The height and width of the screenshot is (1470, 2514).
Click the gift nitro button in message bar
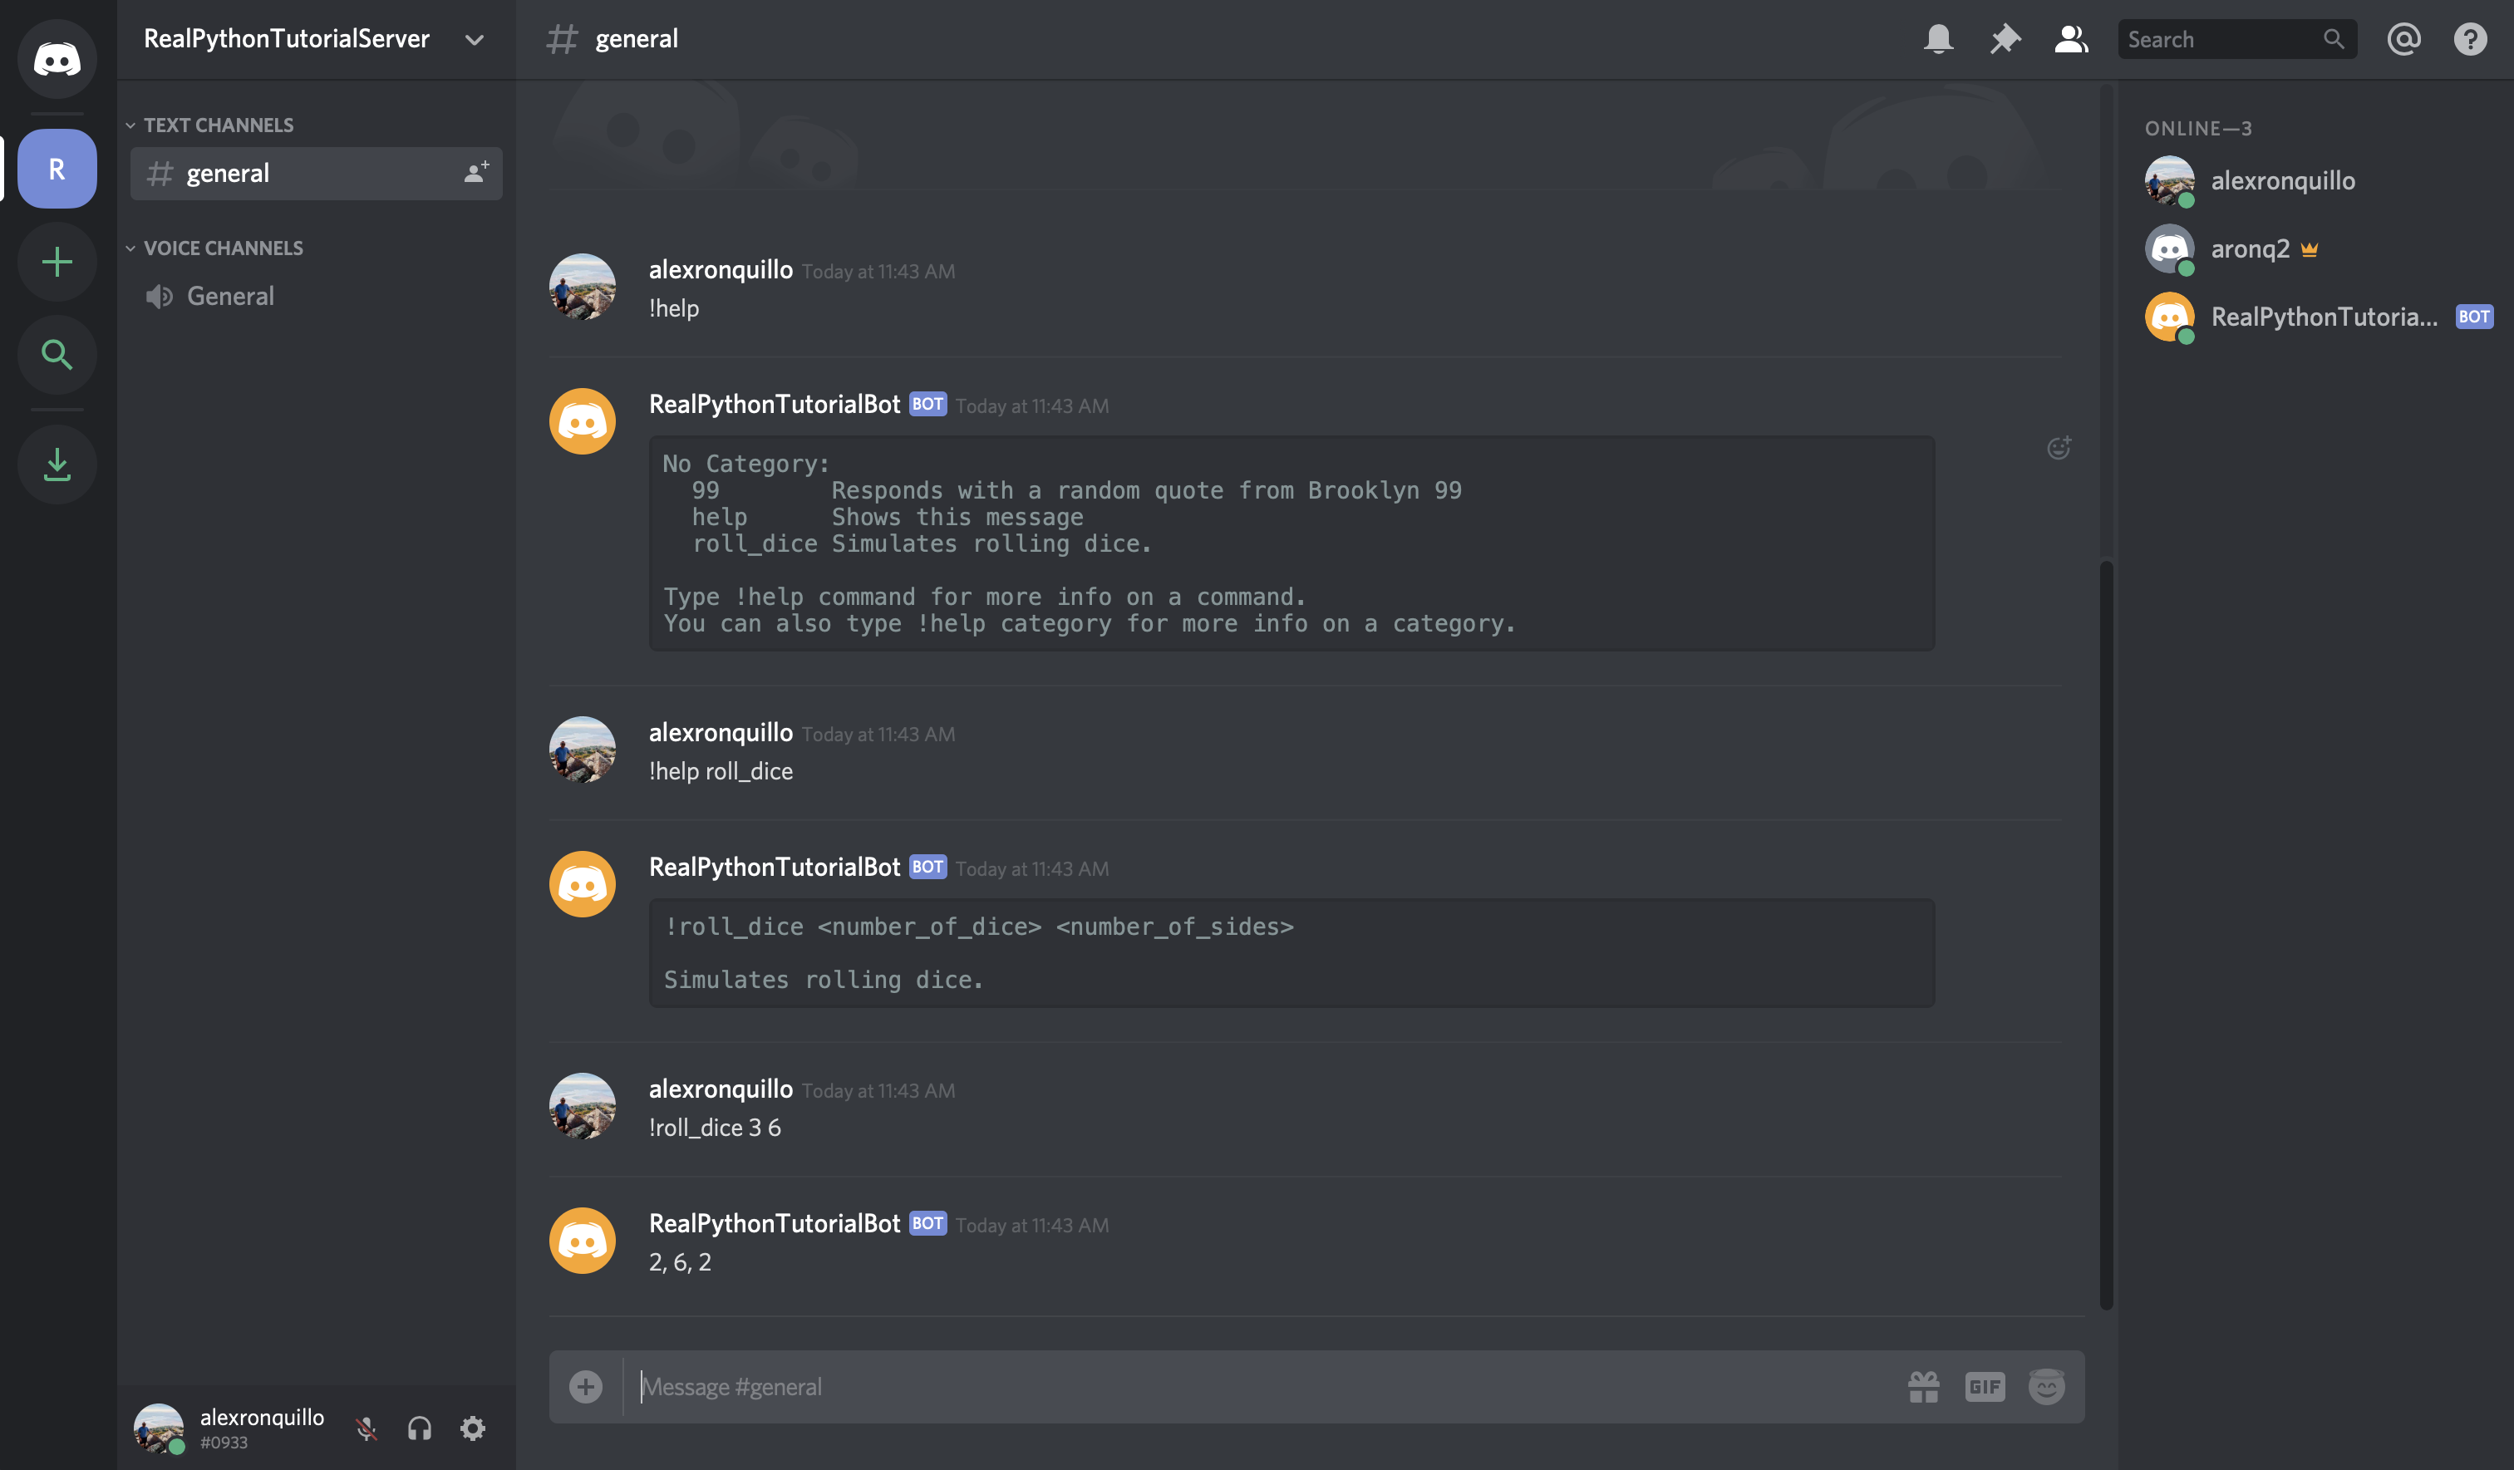pyautogui.click(x=1922, y=1386)
